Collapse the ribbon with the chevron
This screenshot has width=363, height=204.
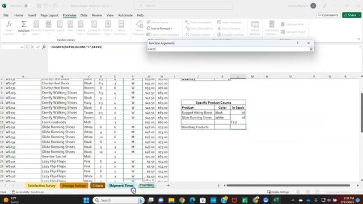click(359, 39)
